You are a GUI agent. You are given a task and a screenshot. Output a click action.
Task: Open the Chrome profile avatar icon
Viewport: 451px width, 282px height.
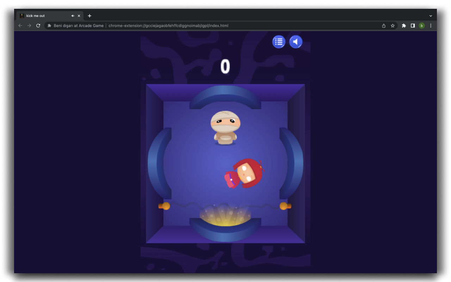(x=422, y=25)
